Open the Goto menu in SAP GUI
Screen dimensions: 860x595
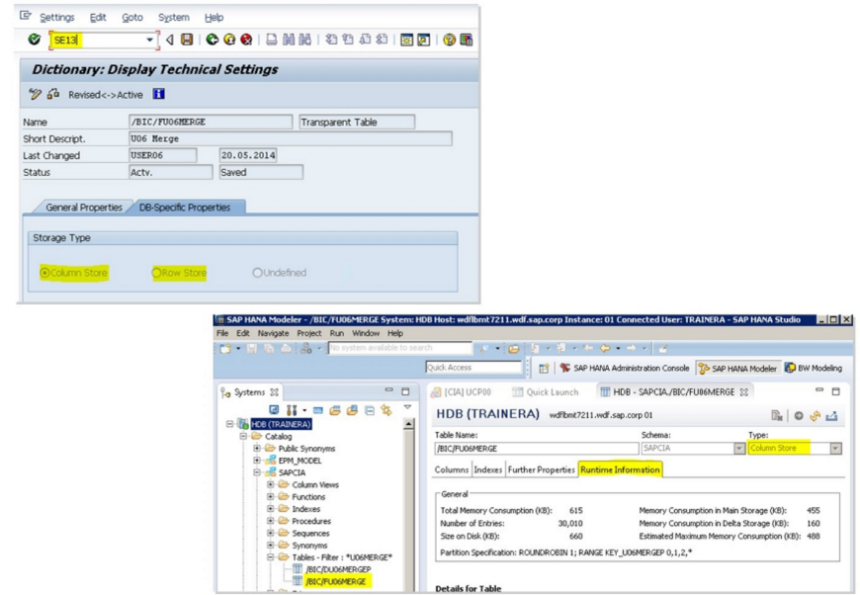point(132,18)
